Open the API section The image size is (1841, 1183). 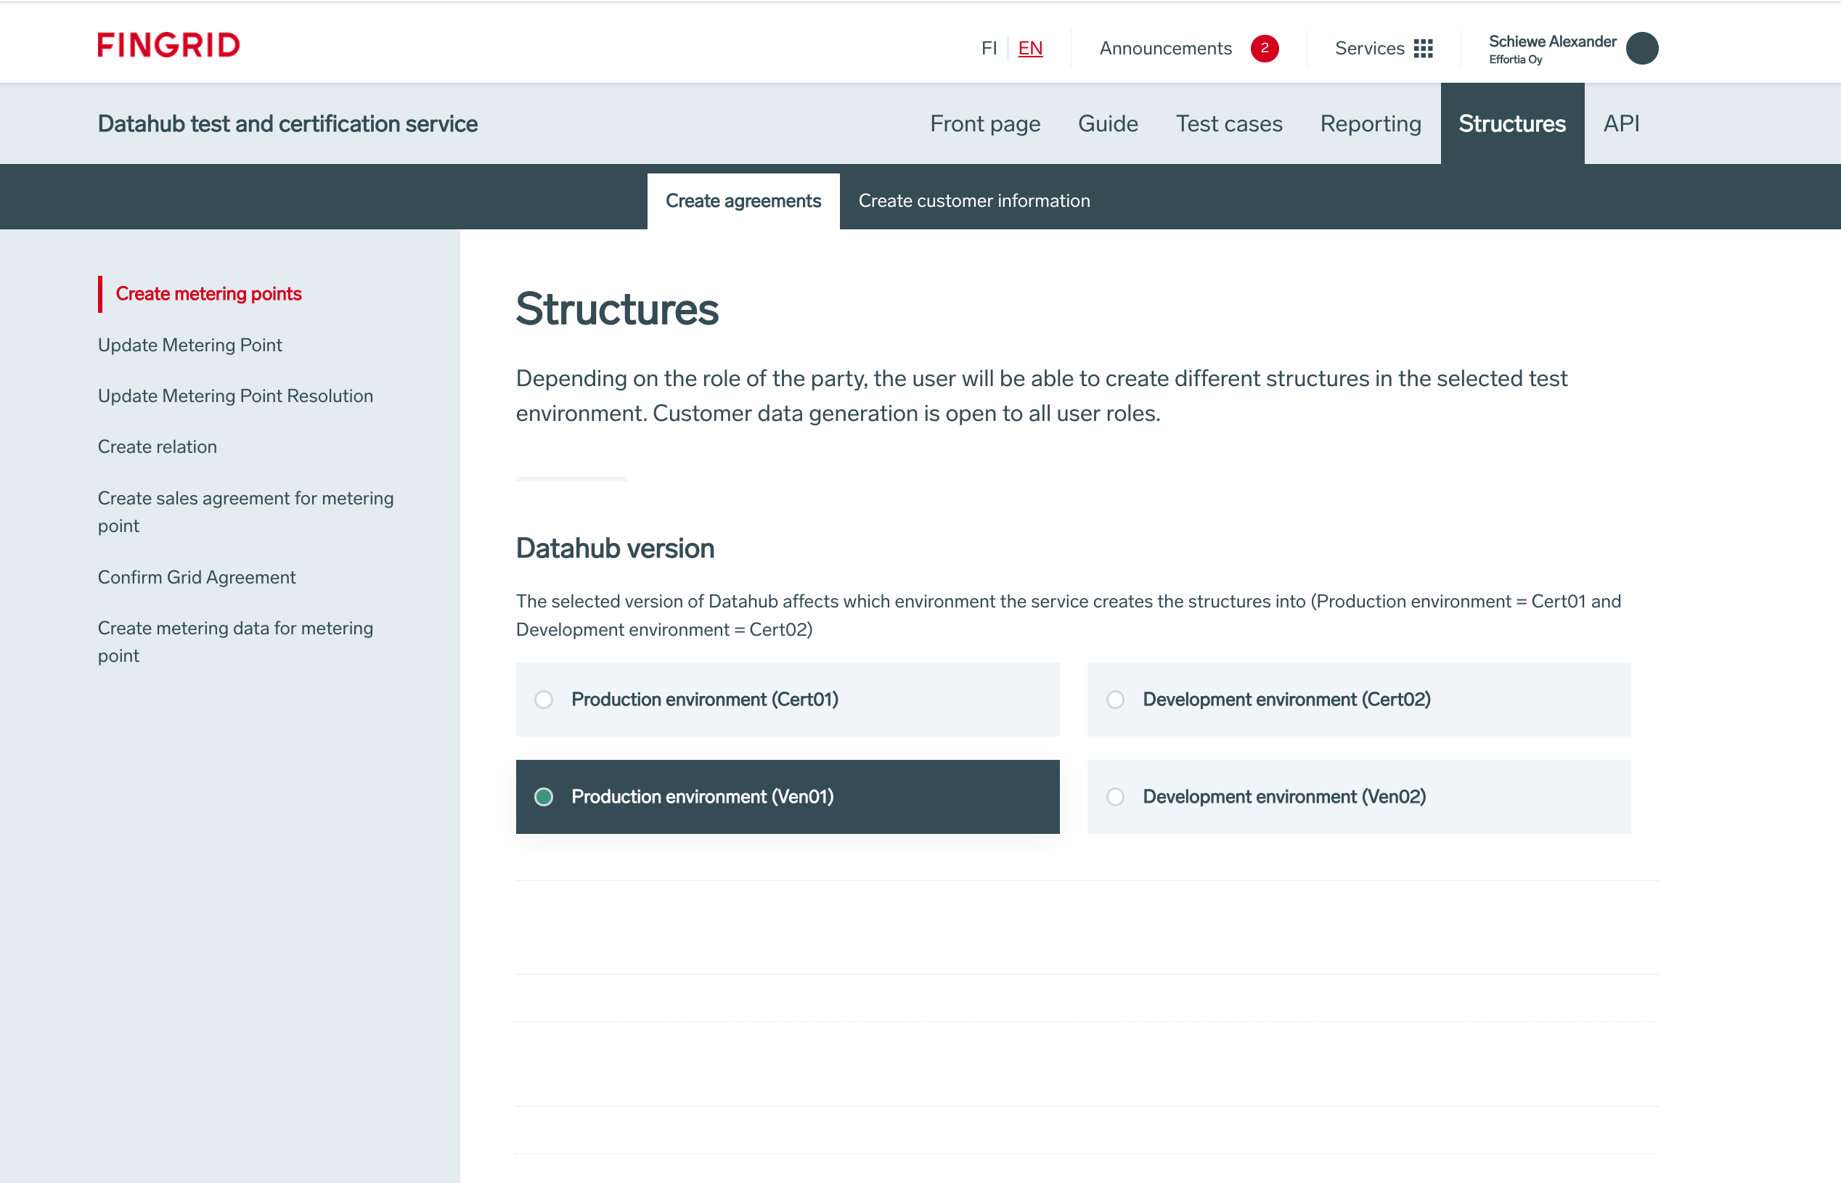(1621, 123)
